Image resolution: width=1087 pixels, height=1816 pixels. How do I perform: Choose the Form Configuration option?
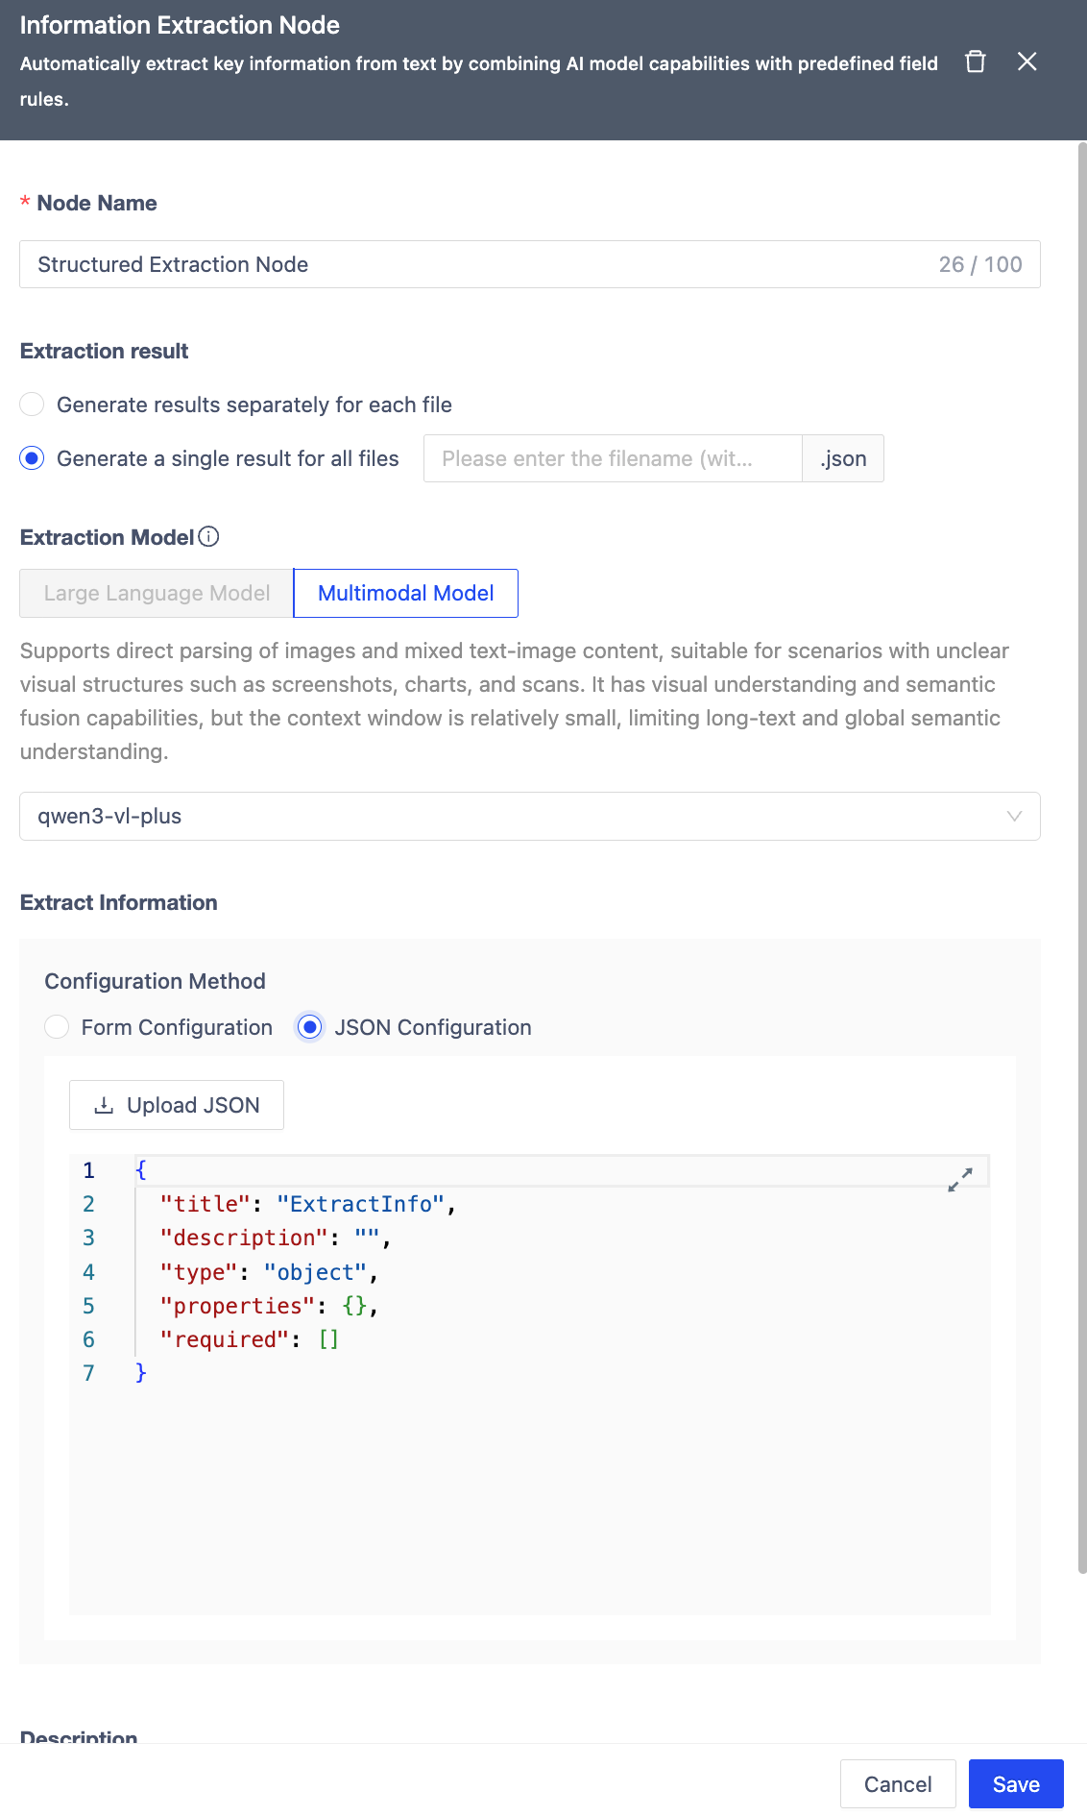[x=58, y=1027]
